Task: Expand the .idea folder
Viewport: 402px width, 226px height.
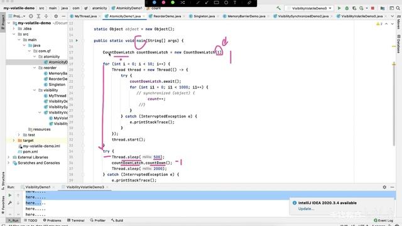Action: [14, 29]
